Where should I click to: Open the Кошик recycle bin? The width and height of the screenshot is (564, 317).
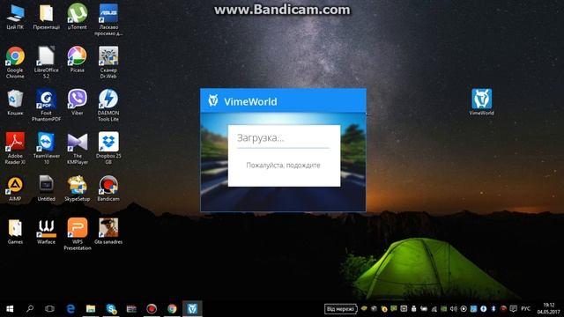pyautogui.click(x=15, y=102)
